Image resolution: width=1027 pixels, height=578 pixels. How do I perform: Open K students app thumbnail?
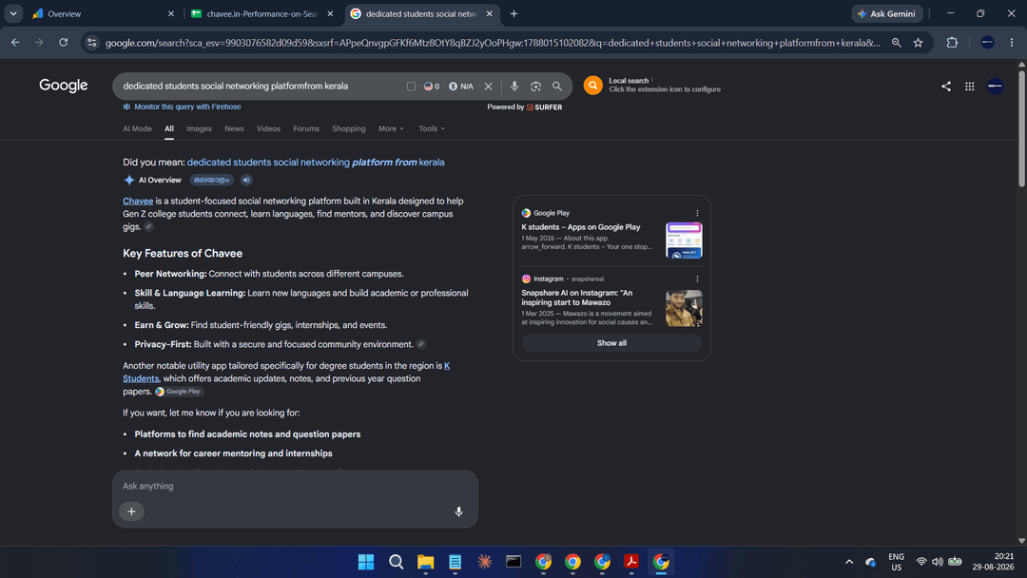[x=684, y=240]
